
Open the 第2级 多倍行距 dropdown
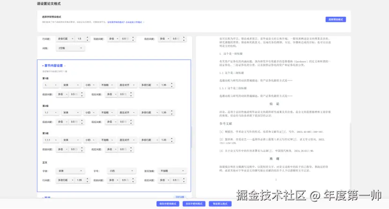150,112
